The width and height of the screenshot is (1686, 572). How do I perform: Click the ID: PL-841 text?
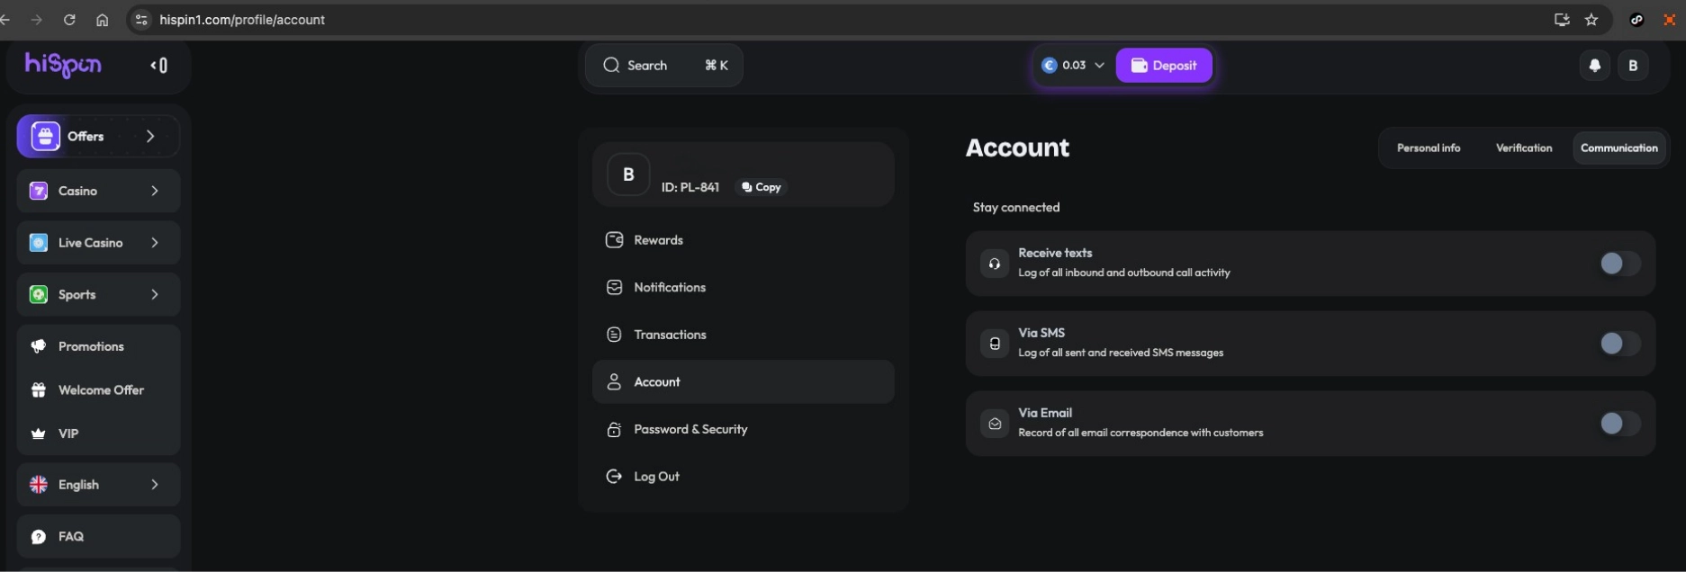(690, 187)
